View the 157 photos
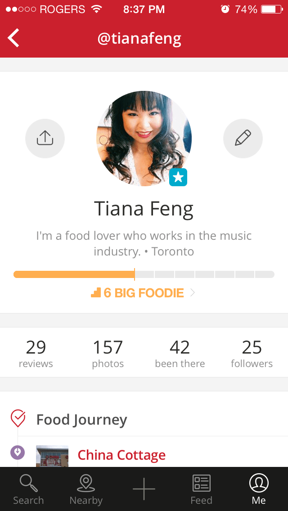288x511 pixels. [x=108, y=354]
